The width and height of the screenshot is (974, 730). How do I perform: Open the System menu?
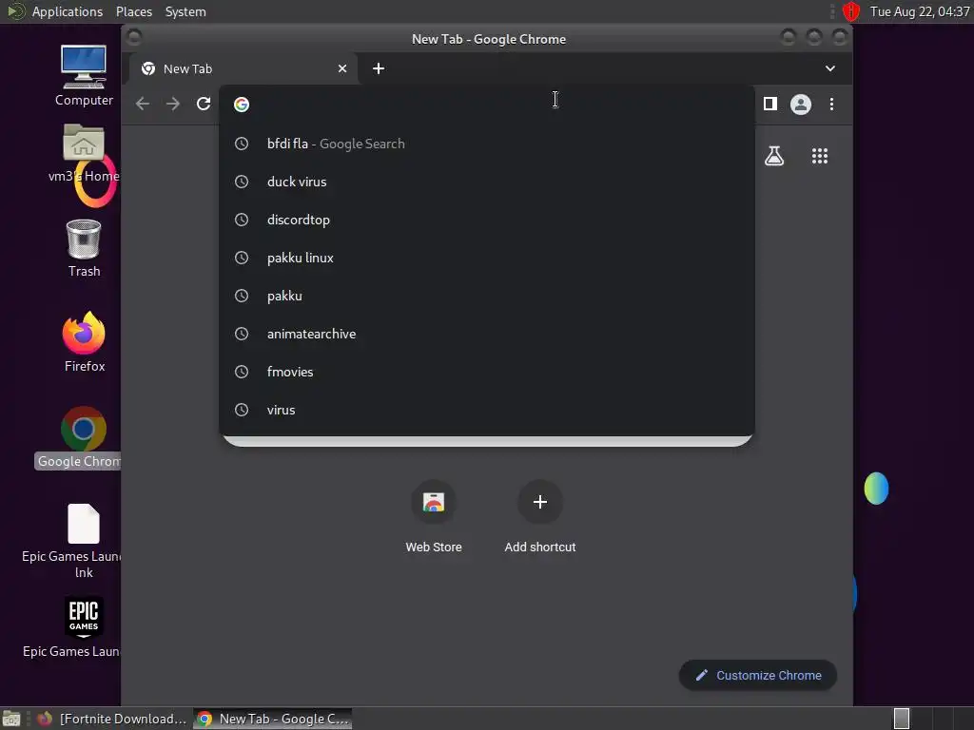coord(185,11)
